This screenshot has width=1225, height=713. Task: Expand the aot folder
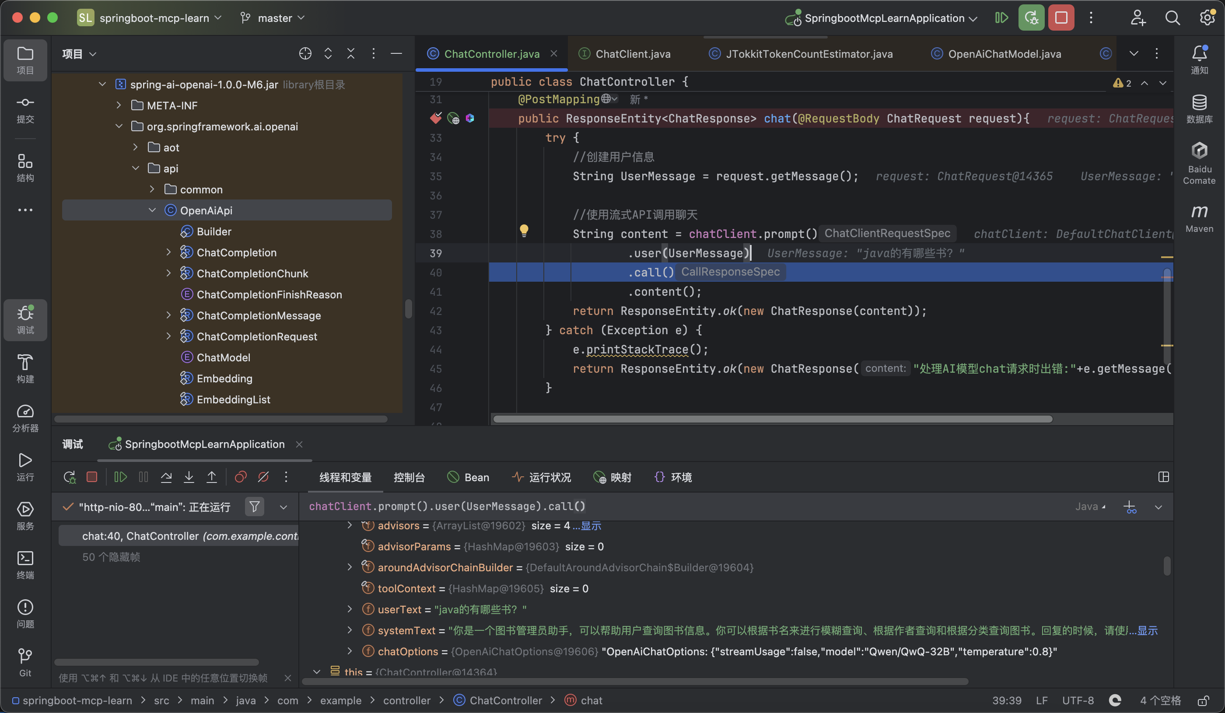pos(136,147)
